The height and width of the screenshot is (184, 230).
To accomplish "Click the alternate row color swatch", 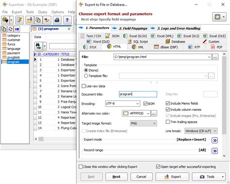I will [x=126, y=113].
